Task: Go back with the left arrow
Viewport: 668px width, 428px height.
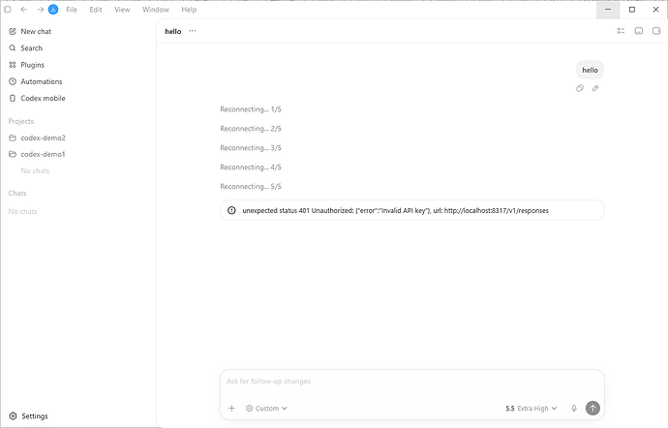Action: point(24,10)
